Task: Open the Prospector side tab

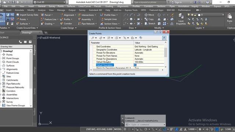Action: tap(35, 50)
